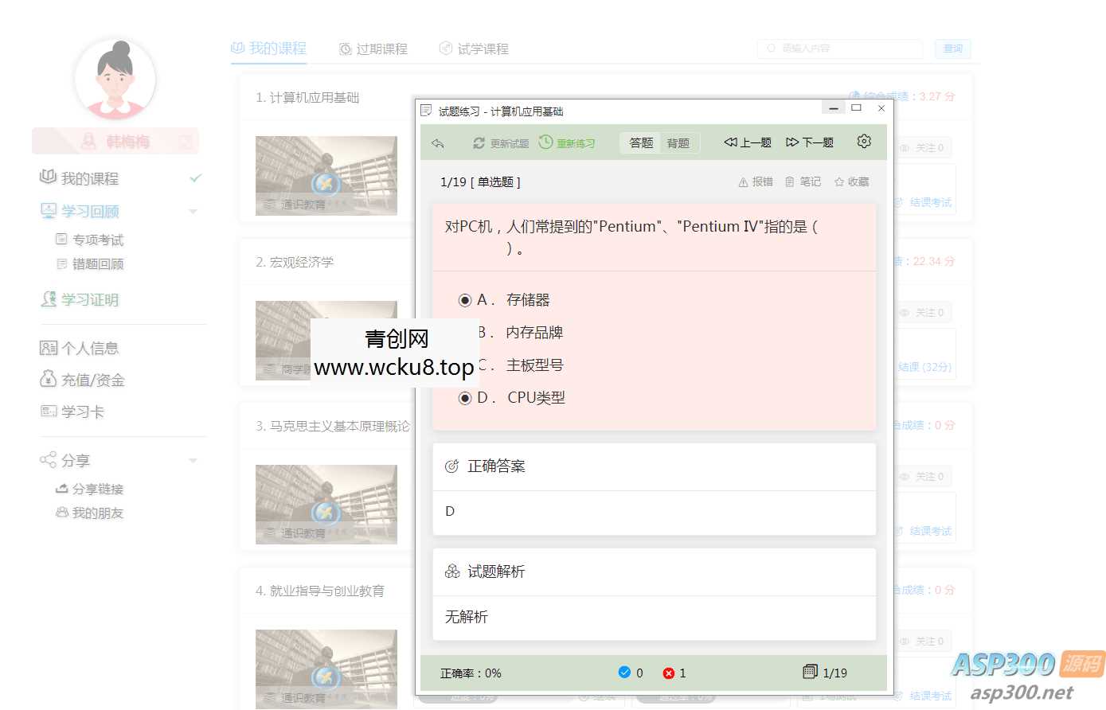Switch to the 背题 mode tab
This screenshot has height=710, width=1106.
click(678, 143)
